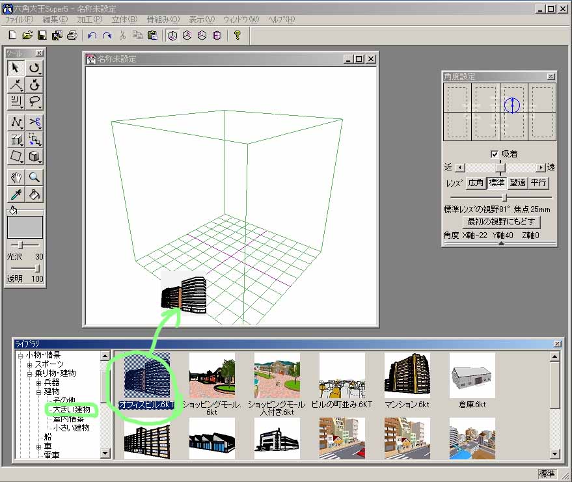This screenshot has height=482, width=572.
Task: Select the 広角 wide lens button
Action: (475, 183)
